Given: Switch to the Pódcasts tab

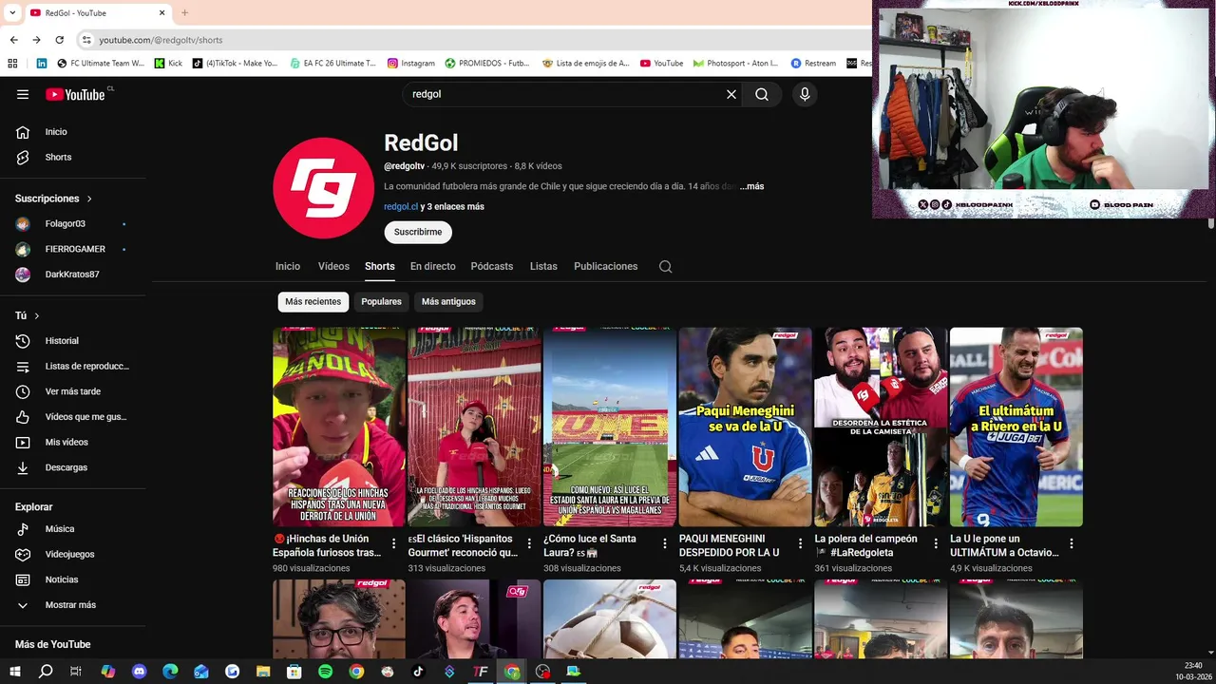Looking at the screenshot, I should [x=491, y=266].
